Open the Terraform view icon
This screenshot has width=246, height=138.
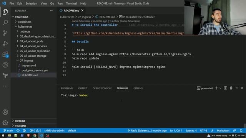5,76
